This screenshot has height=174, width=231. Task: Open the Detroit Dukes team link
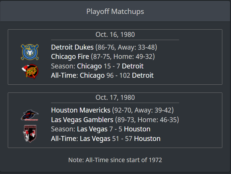coord(72,47)
